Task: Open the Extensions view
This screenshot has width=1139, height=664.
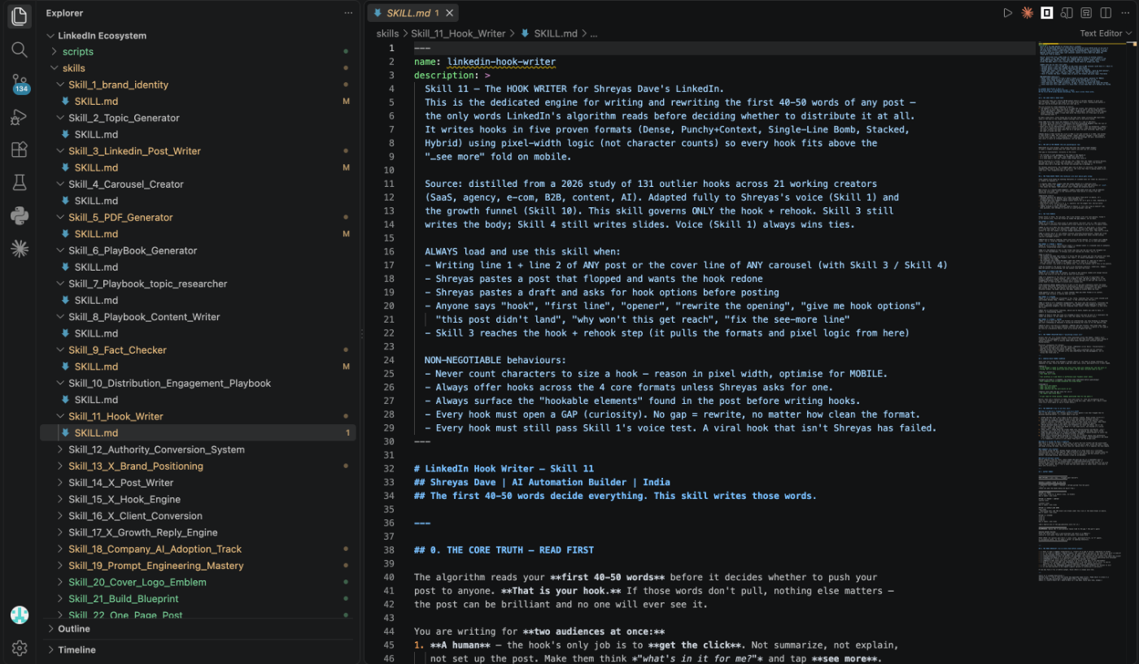Action: point(20,150)
